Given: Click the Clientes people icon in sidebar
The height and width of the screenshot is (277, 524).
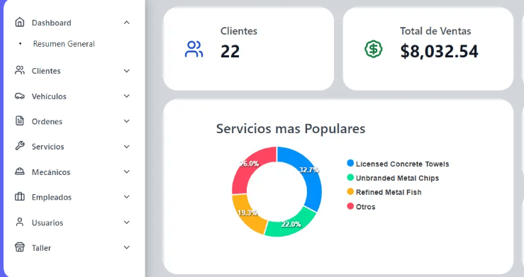Looking at the screenshot, I should pyautogui.click(x=20, y=70).
